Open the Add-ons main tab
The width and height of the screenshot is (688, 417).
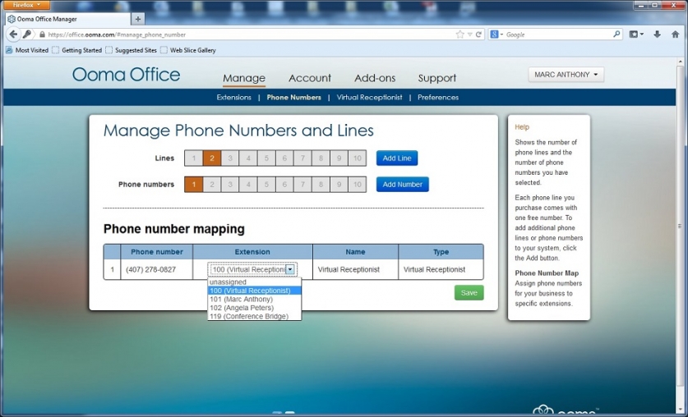(x=375, y=78)
